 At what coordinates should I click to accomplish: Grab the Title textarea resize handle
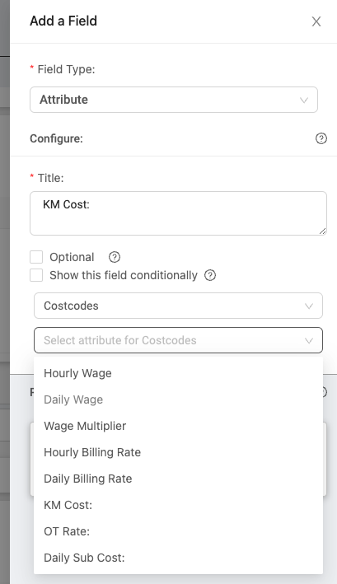(x=322, y=231)
